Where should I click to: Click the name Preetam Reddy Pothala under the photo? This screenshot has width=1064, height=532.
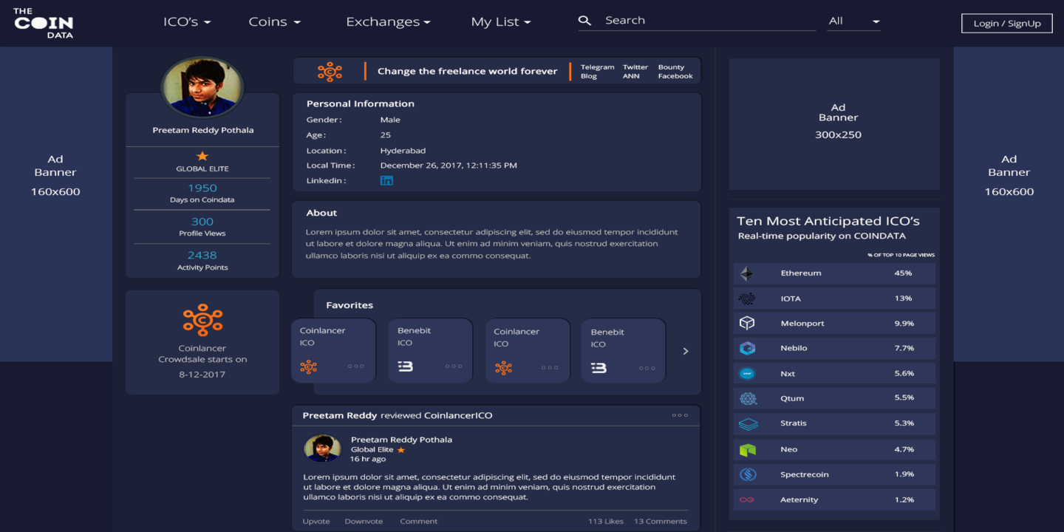[x=203, y=130]
